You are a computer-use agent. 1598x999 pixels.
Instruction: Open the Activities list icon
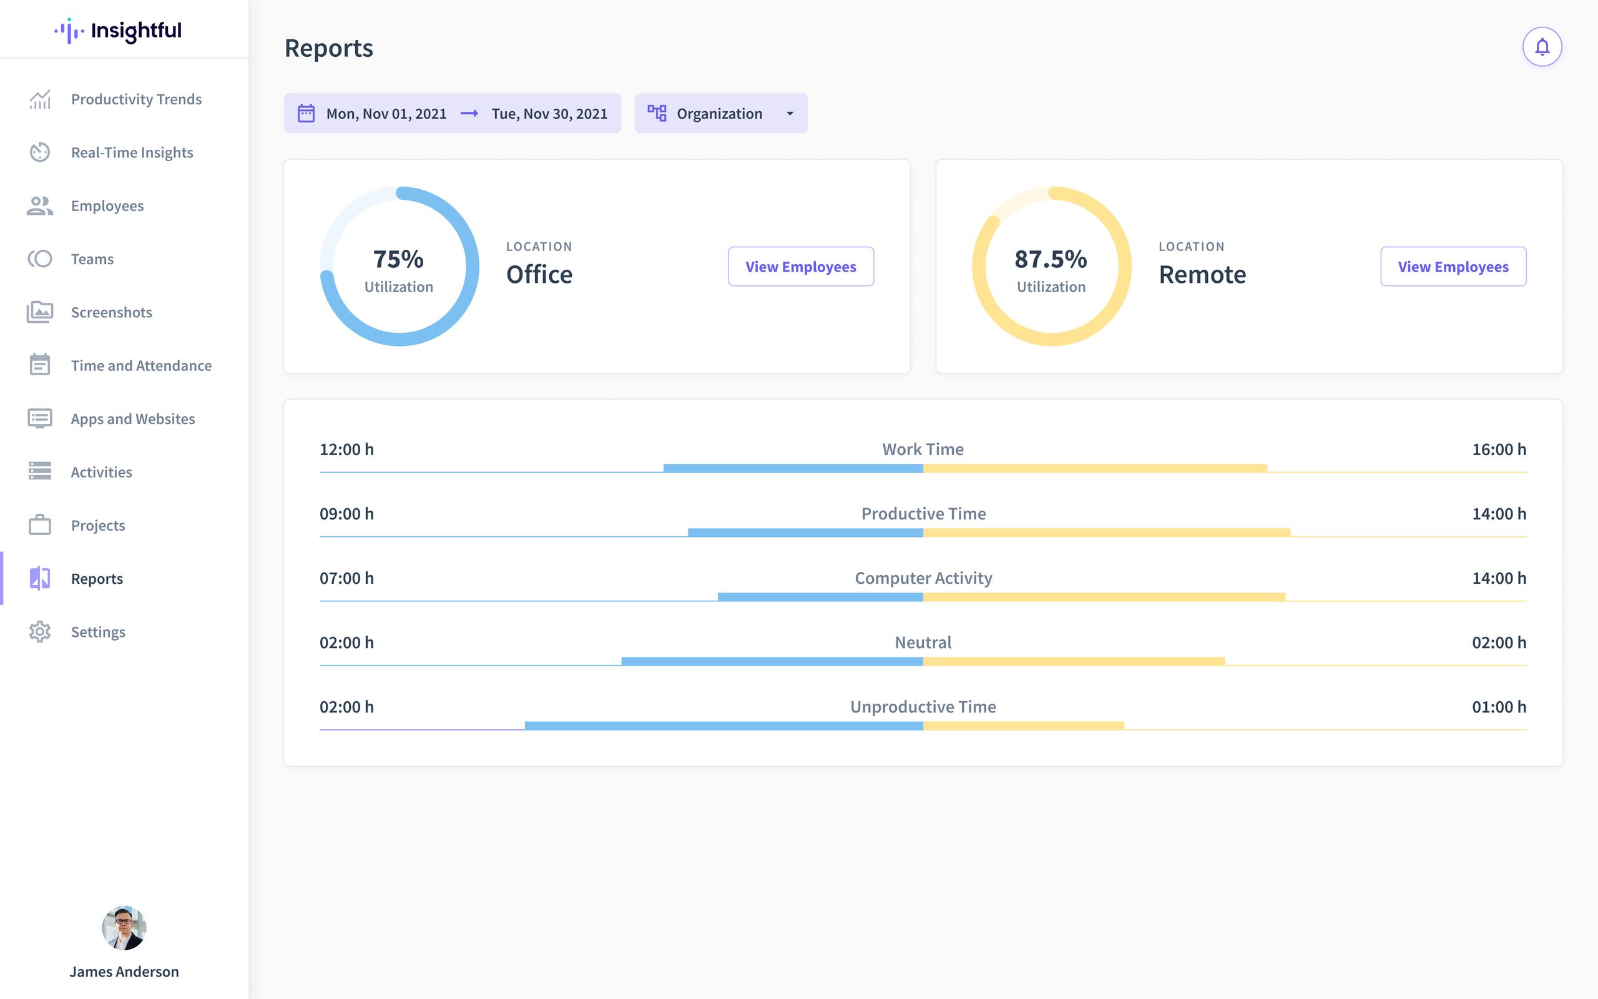click(39, 472)
